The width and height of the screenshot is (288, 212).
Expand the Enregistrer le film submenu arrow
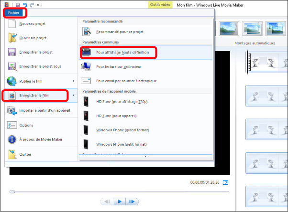pyautogui.click(x=74, y=95)
